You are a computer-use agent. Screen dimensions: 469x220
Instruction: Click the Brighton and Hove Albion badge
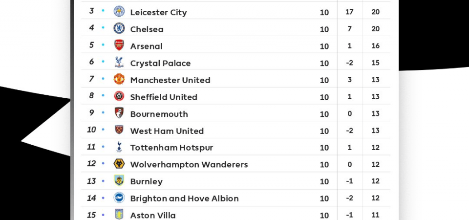[119, 198]
